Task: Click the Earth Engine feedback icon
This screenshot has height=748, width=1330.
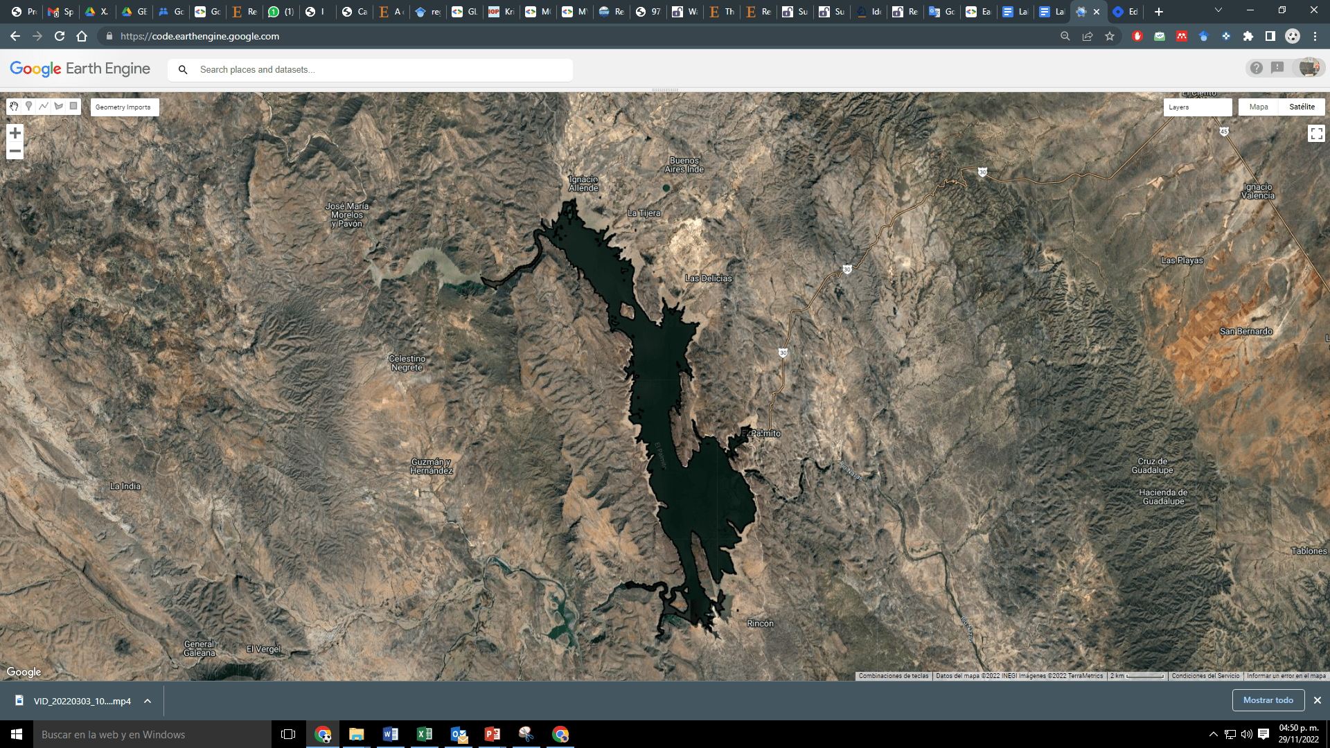Action: [x=1278, y=68]
